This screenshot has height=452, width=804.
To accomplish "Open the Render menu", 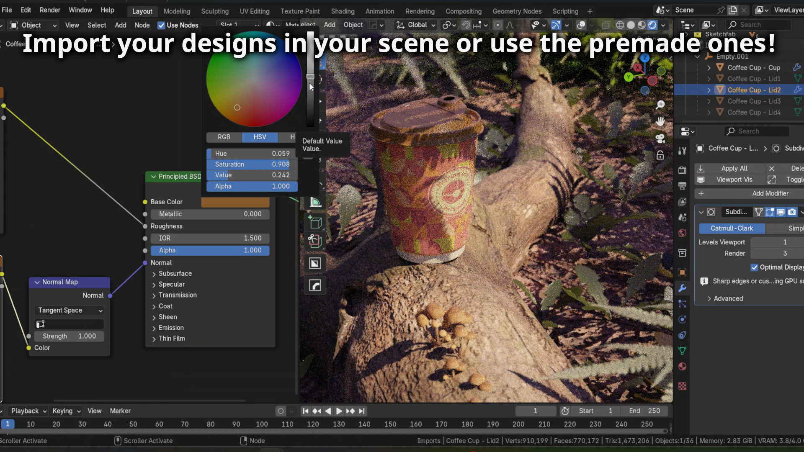I will click(50, 10).
